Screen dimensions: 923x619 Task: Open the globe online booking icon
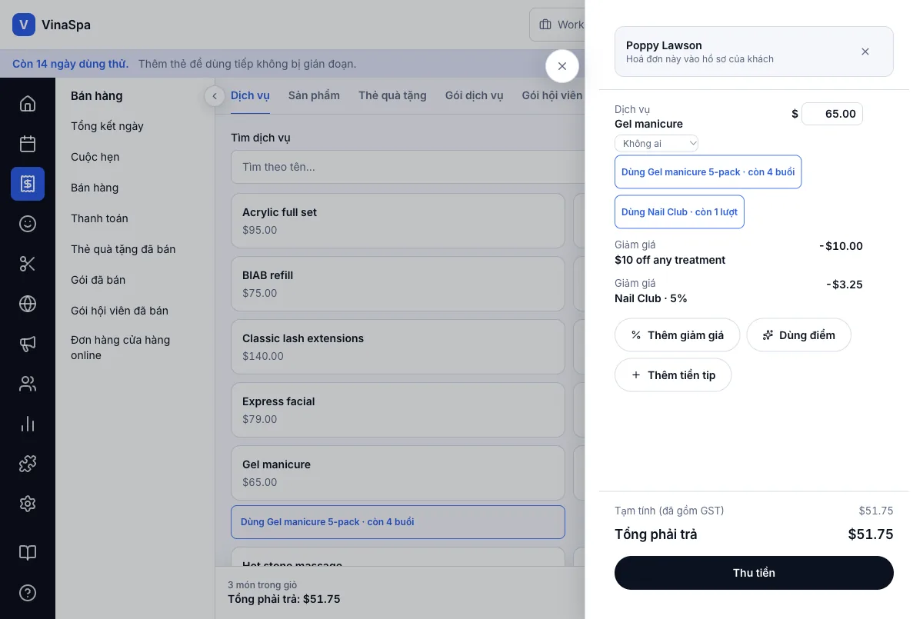(x=28, y=304)
